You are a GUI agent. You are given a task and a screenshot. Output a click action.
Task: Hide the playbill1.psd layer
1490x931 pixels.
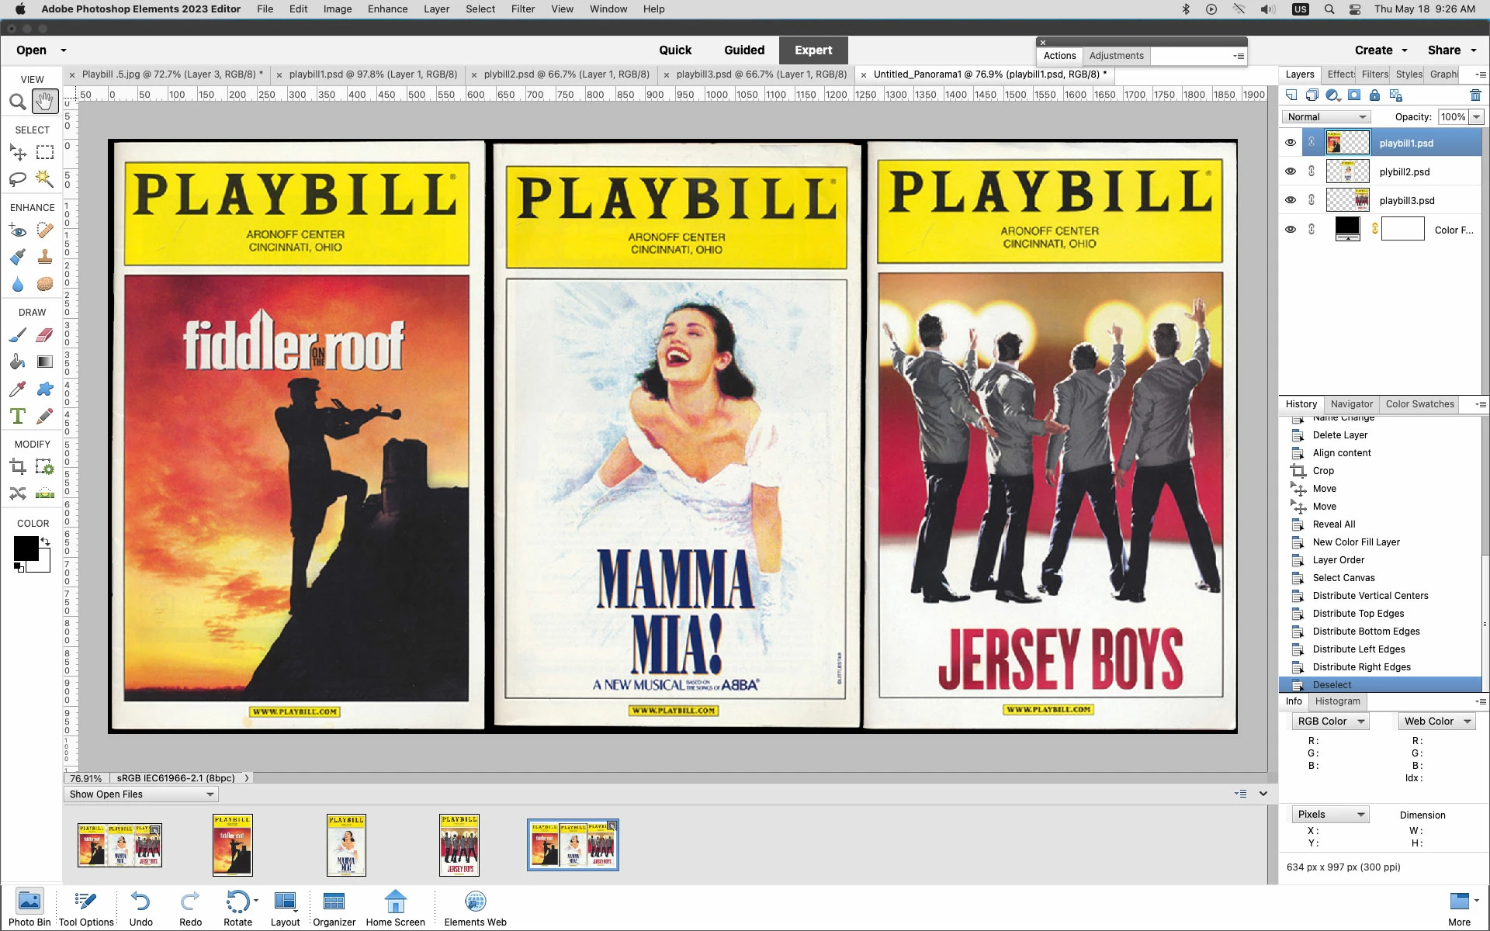point(1291,143)
